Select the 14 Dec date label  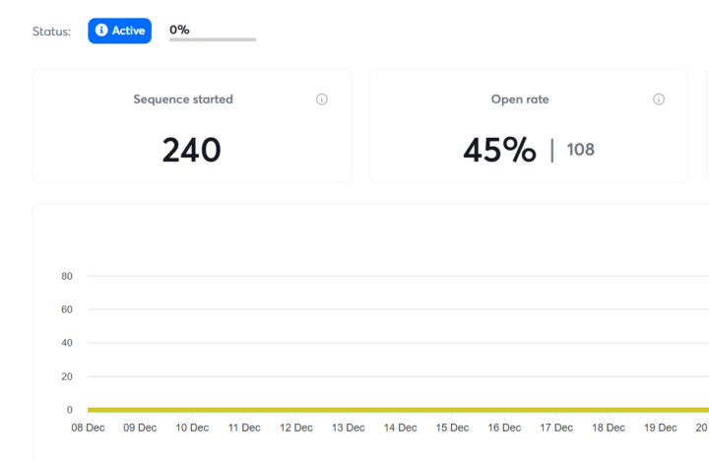(400, 428)
